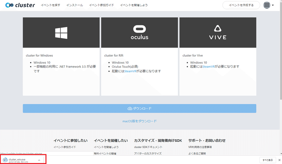Click the VIVE logo card image
The width and height of the screenshot is (282, 164).
click(218, 32)
